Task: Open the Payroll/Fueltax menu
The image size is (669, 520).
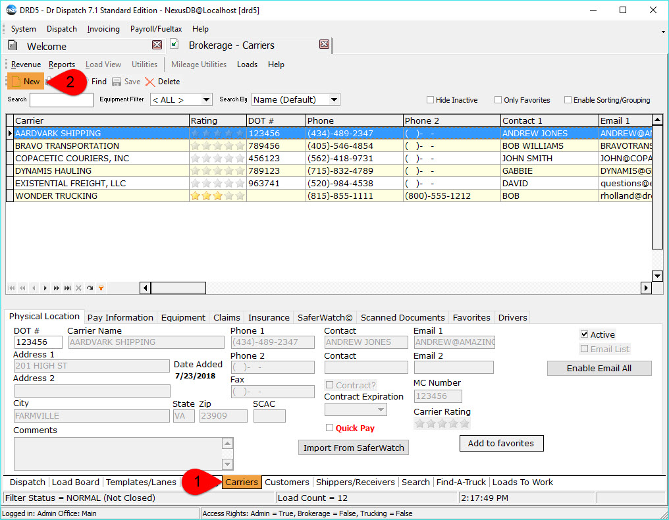Action: 156,29
